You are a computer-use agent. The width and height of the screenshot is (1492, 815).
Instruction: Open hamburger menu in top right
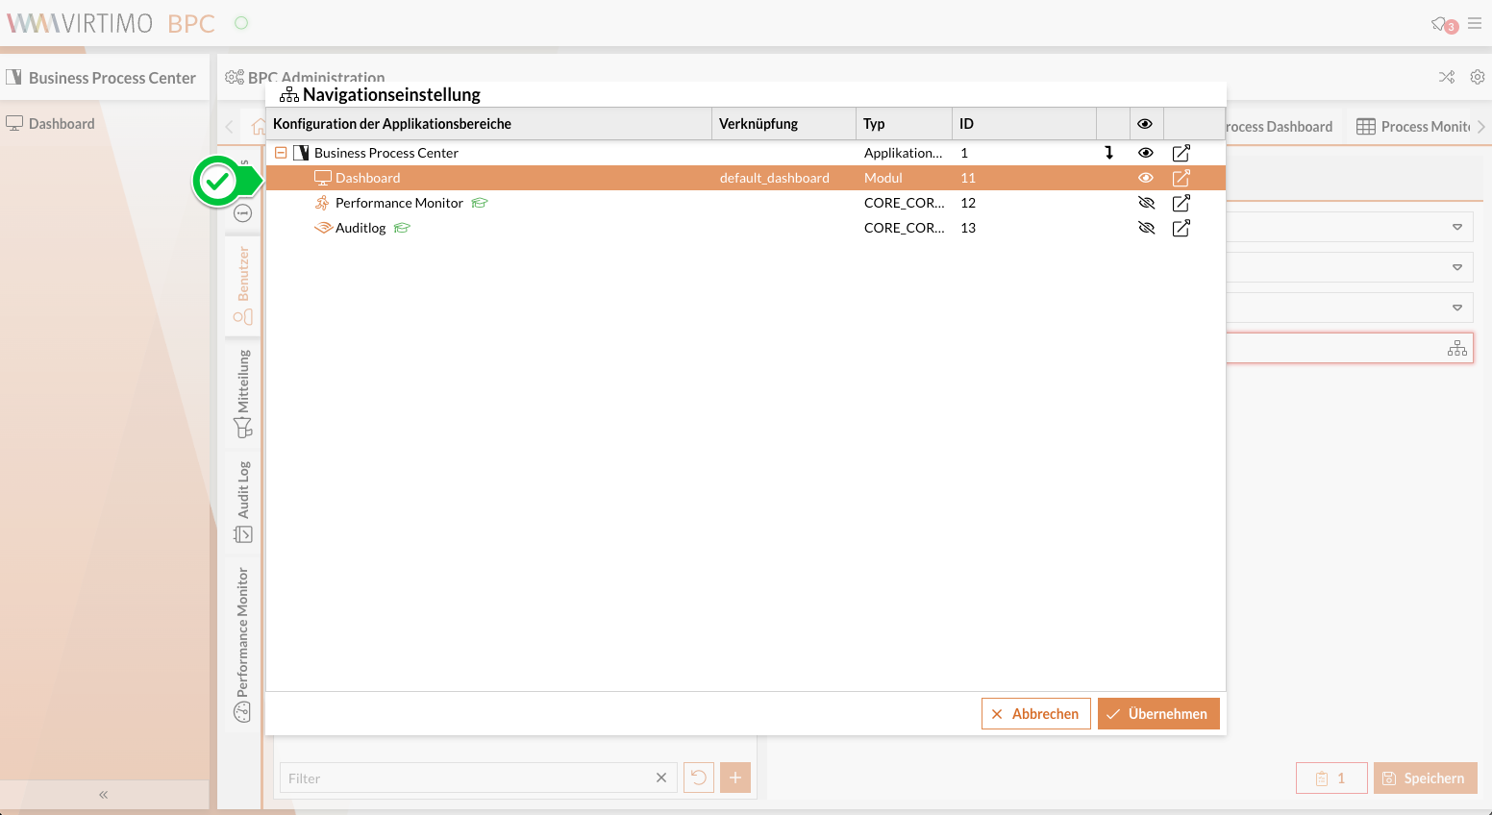(x=1475, y=23)
